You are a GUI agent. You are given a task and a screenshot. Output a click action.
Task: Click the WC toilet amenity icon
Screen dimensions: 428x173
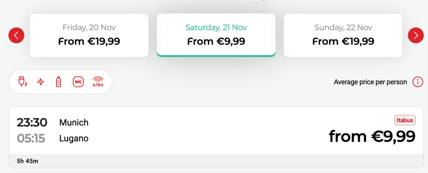click(78, 82)
